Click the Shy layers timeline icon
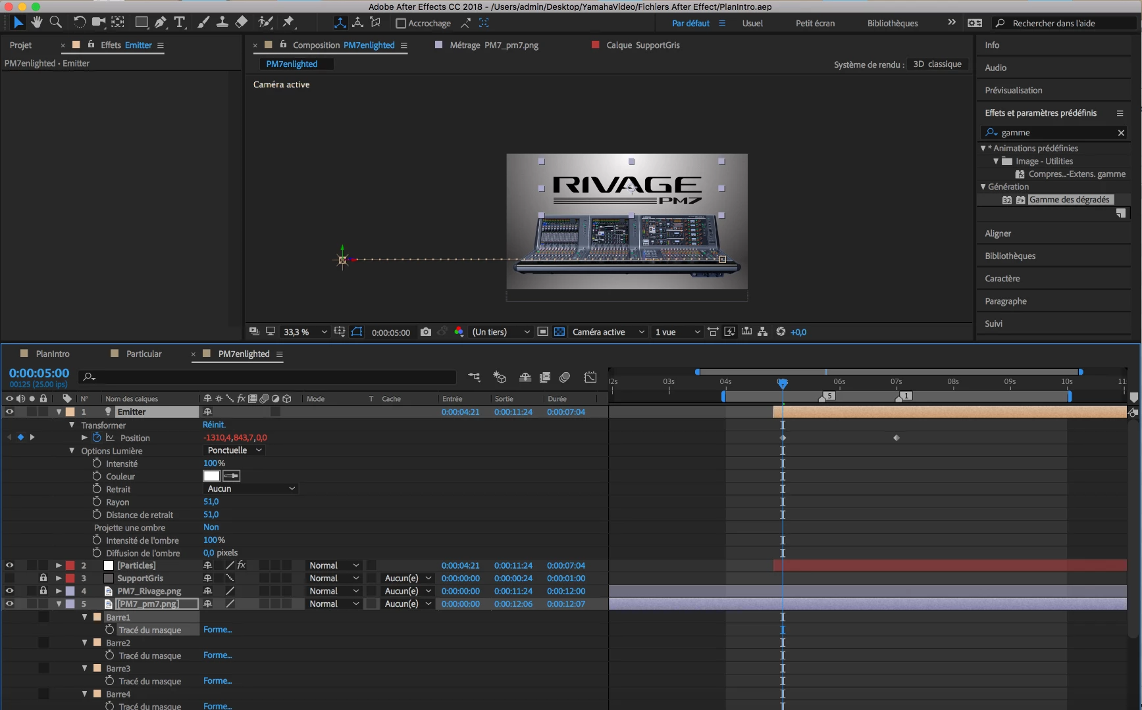Image resolution: width=1142 pixels, height=710 pixels. 525,377
